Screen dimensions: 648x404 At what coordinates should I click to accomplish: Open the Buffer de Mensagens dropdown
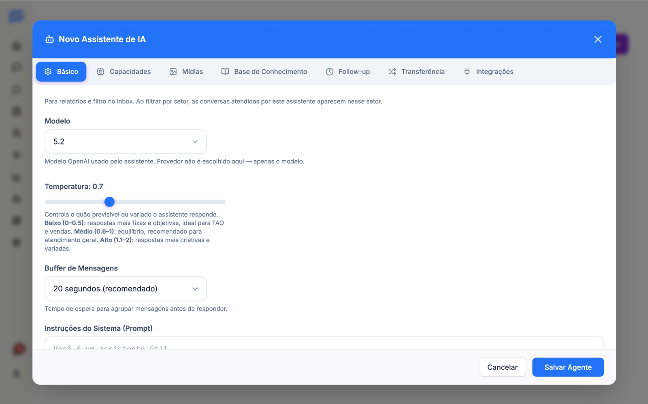[122, 289]
